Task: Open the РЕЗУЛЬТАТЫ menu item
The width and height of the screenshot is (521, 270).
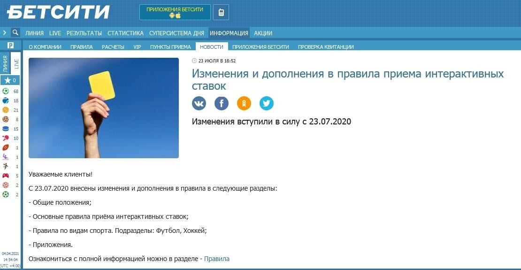Action: click(x=84, y=33)
